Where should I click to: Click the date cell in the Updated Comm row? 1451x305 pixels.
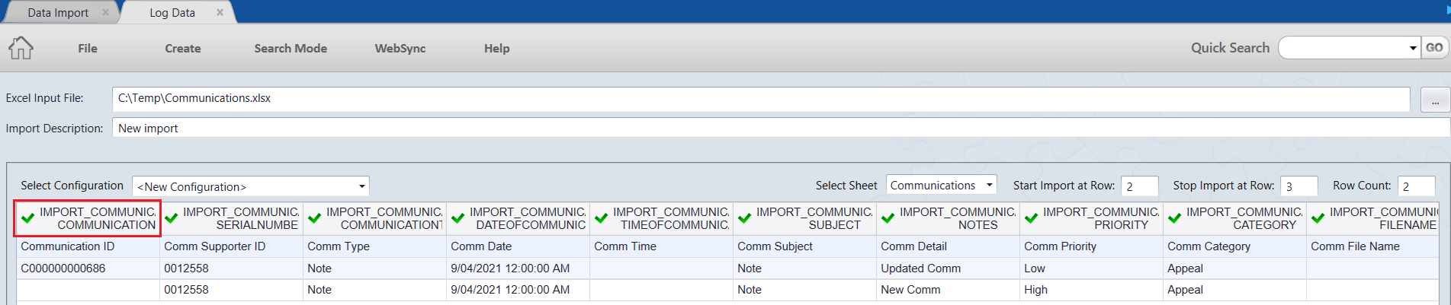pyautogui.click(x=518, y=268)
